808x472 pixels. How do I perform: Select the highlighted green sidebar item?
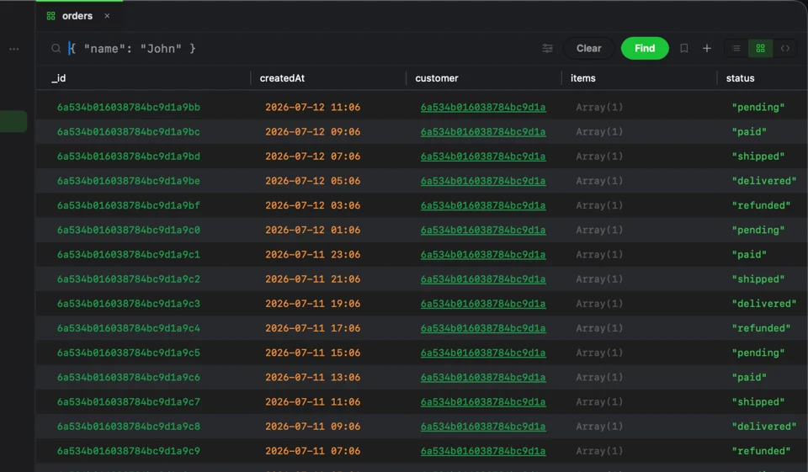(13, 122)
